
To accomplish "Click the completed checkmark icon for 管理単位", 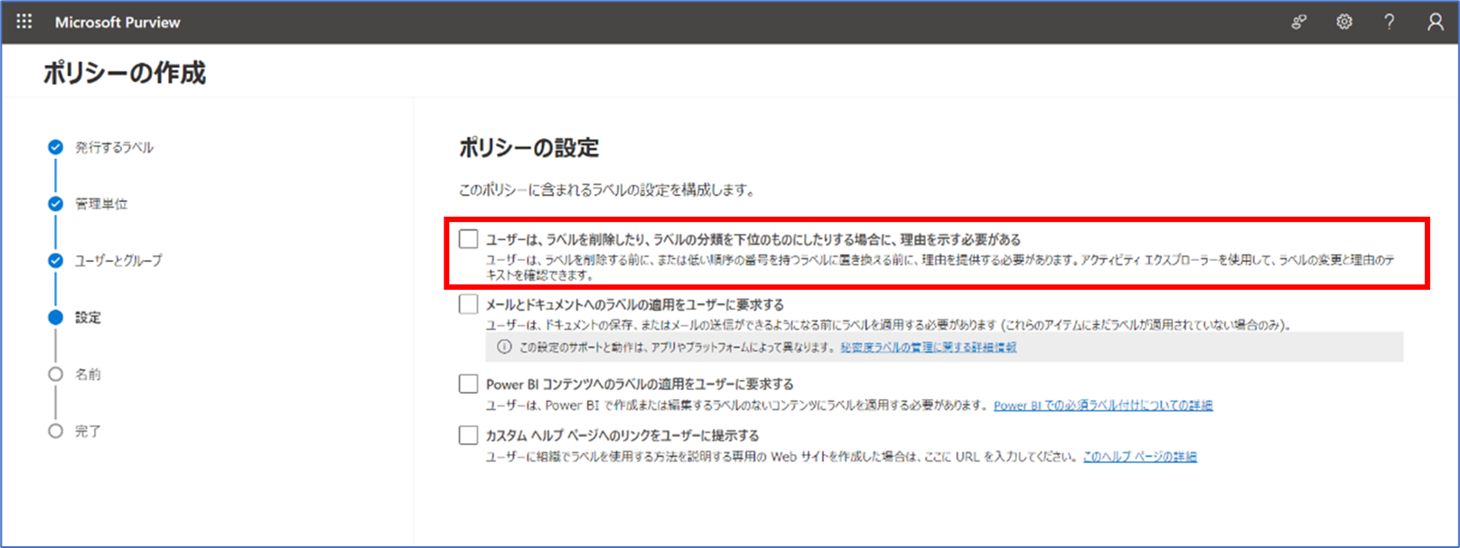I will (56, 204).
